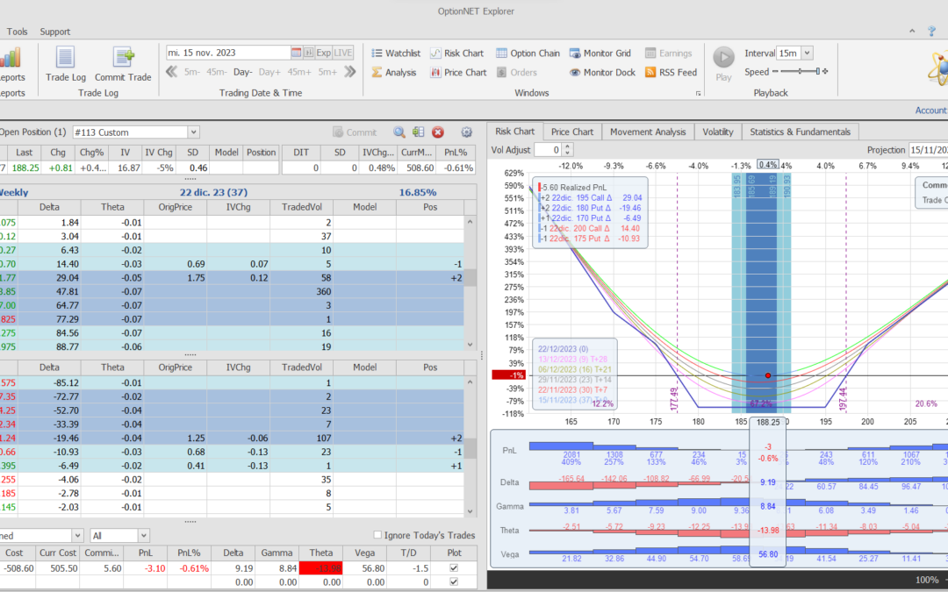The height and width of the screenshot is (592, 948).
Task: Open the calendar date picker icon
Action: [297, 53]
